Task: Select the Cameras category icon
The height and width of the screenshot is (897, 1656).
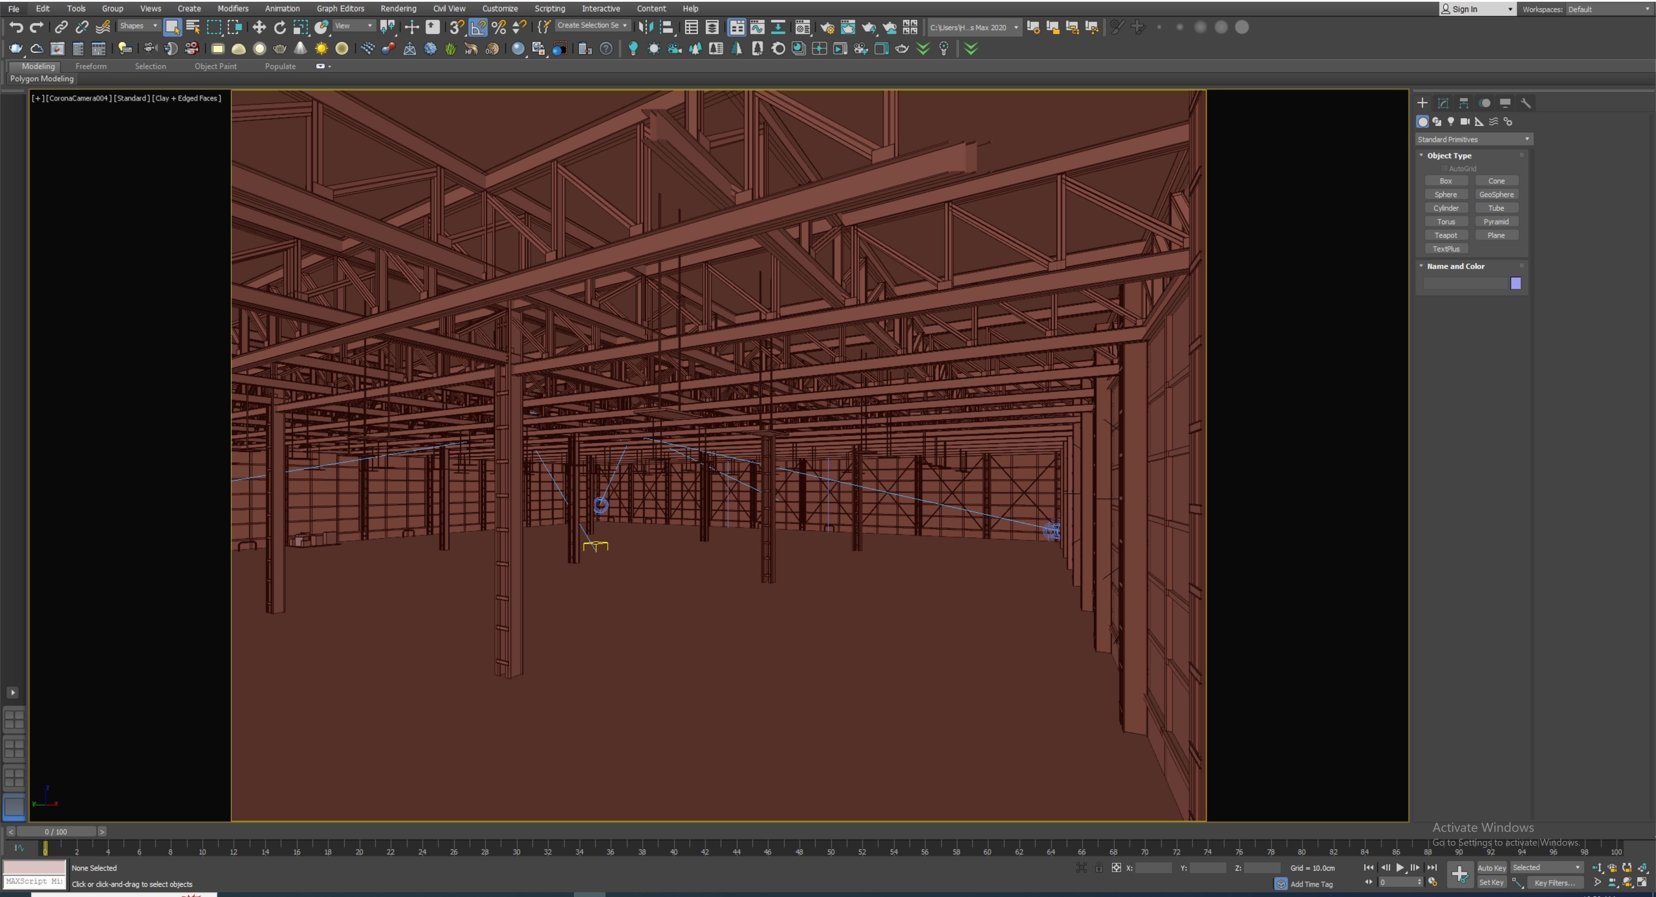Action: click(x=1465, y=122)
